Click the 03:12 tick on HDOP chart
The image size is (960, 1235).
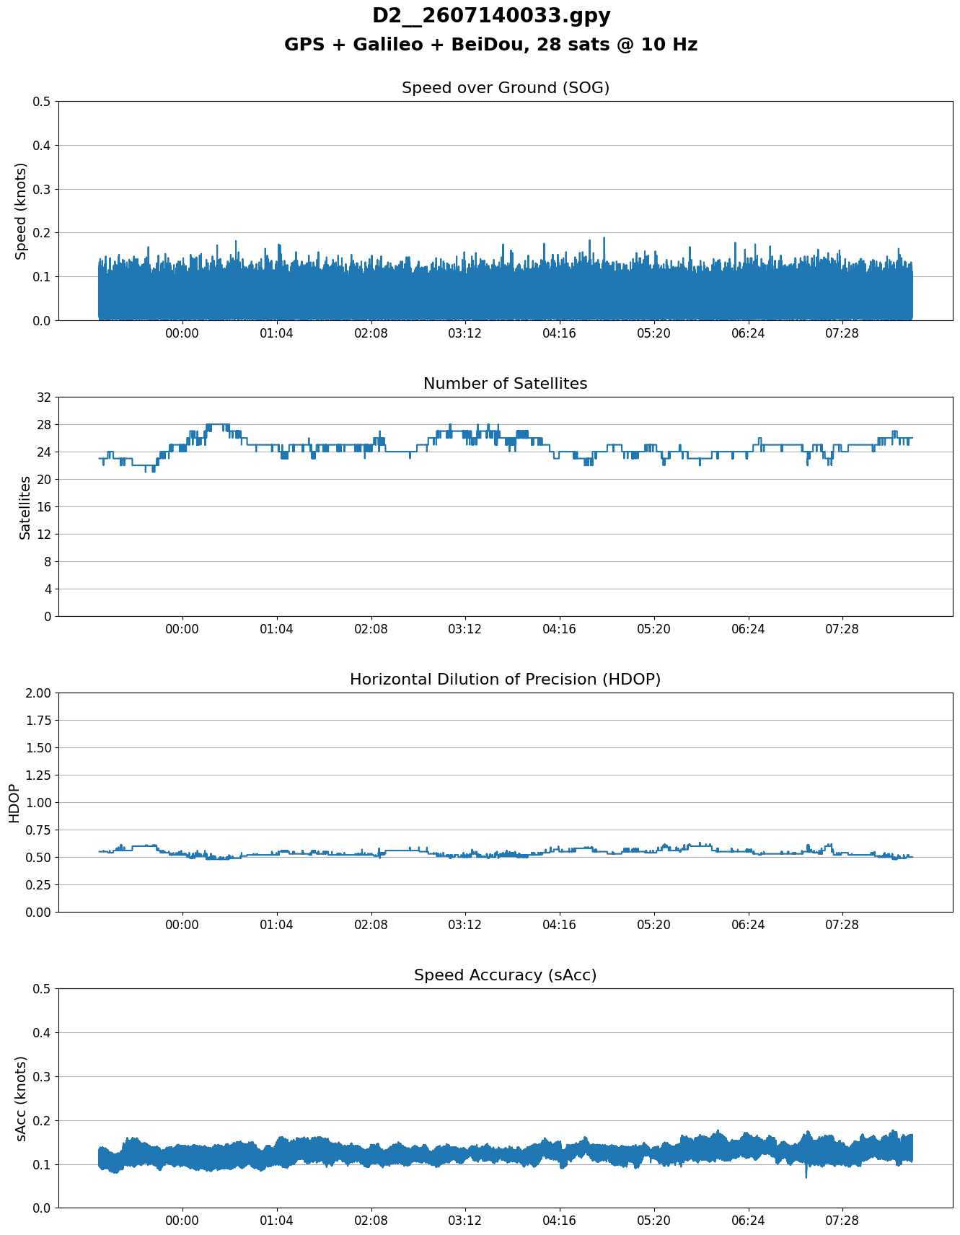click(x=465, y=925)
